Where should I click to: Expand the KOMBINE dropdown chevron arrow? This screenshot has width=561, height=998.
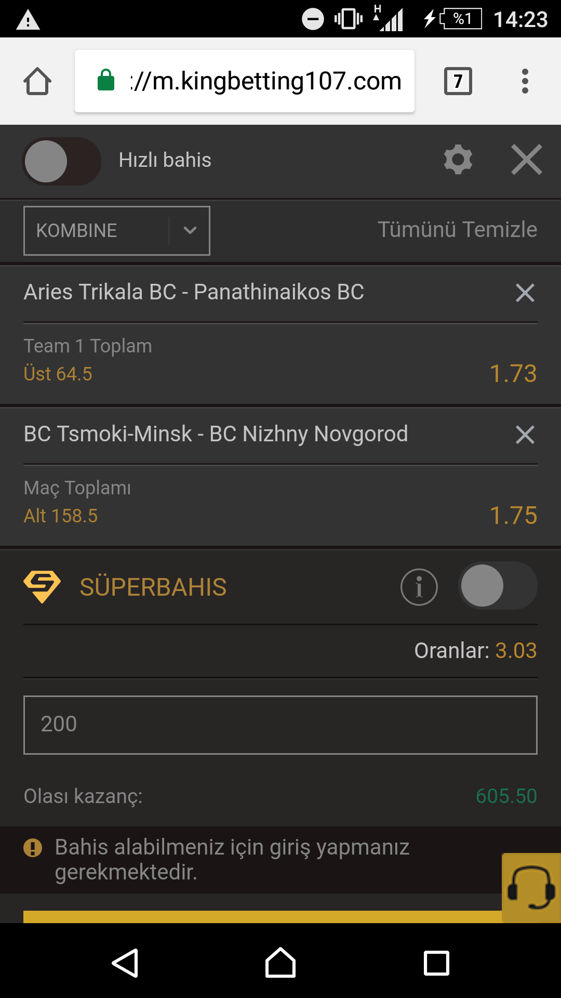190,230
